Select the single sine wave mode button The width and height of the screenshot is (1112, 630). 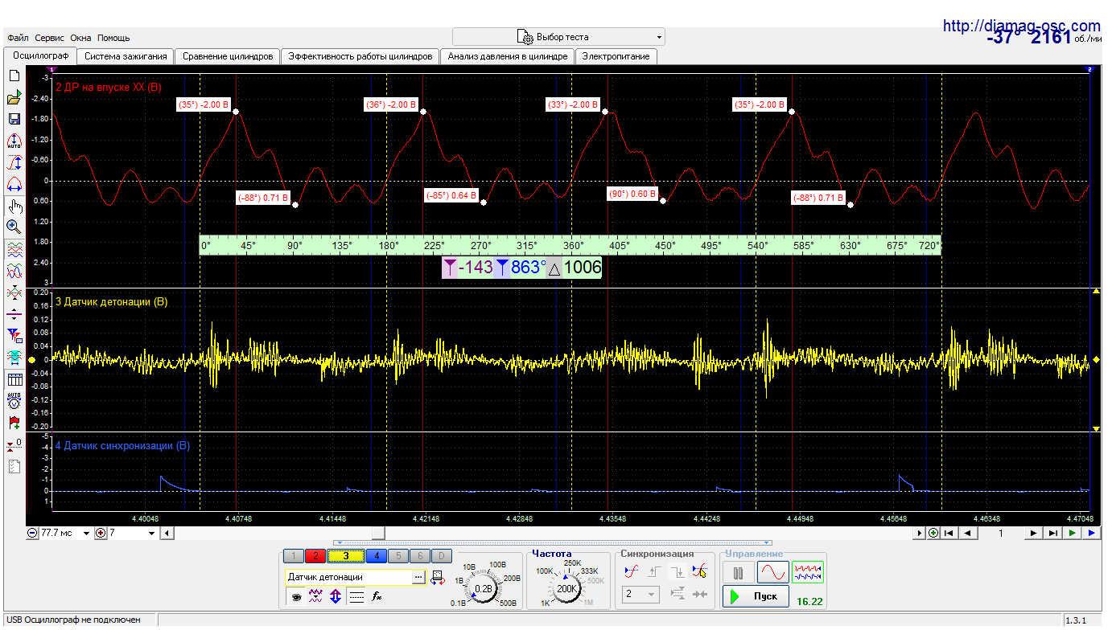[772, 572]
